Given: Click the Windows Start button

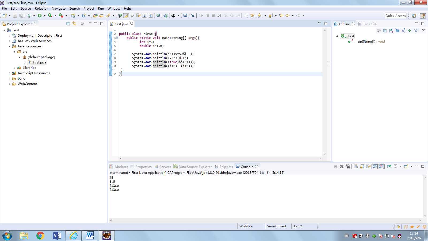Looking at the screenshot, I should tap(7, 236).
